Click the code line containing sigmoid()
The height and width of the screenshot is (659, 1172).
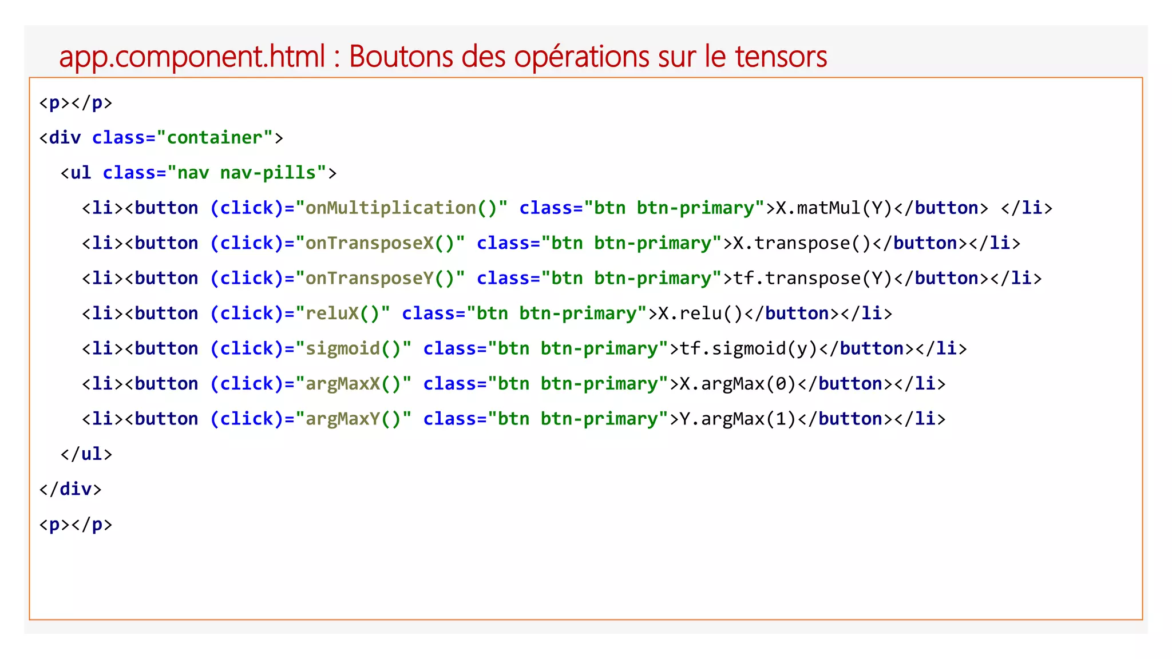(524, 349)
